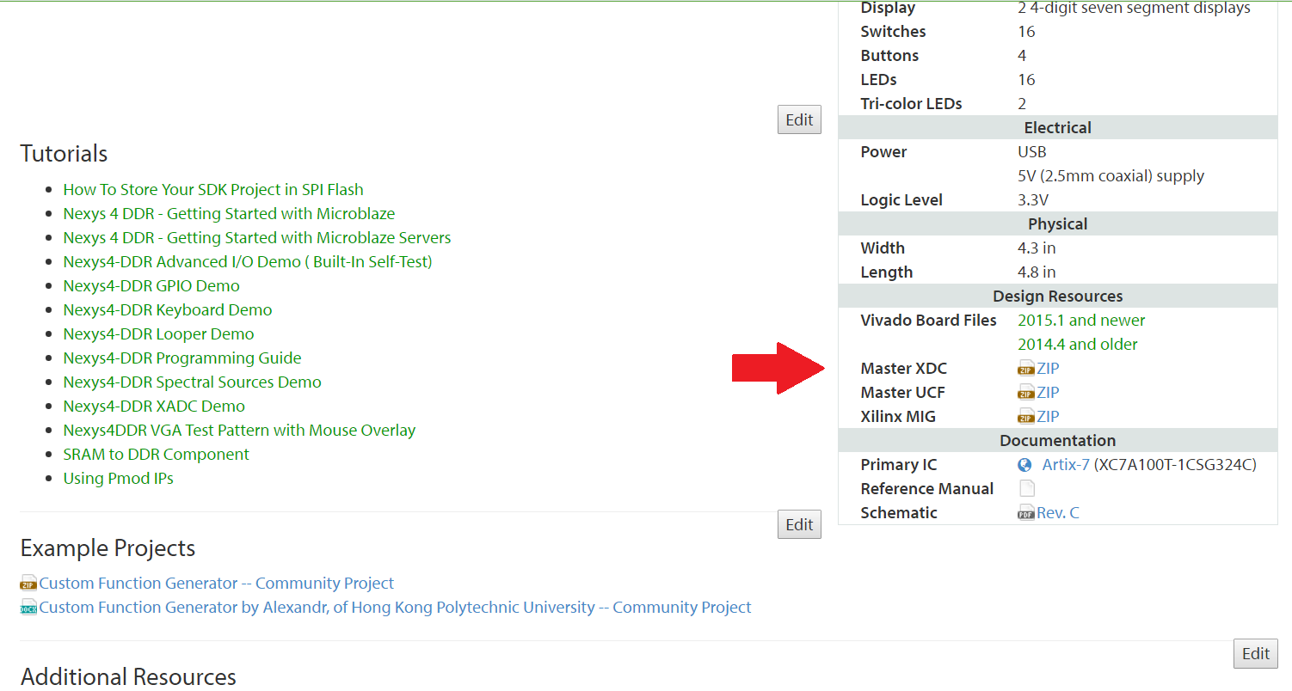Open the Nexys4-DDR GPIO Demo link
Screen dimensions: 1292x691
point(151,286)
